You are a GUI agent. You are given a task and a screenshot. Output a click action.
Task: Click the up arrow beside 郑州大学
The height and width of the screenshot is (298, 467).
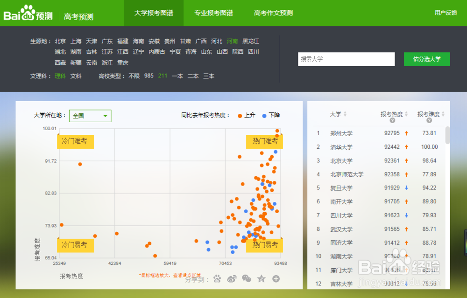pyautogui.click(x=405, y=133)
